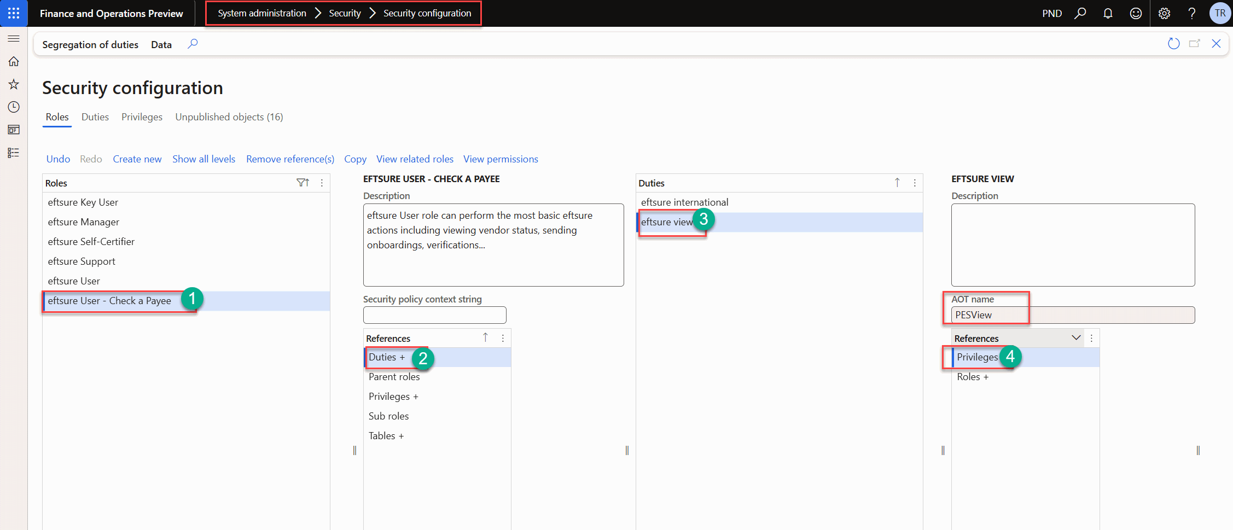Open the Data menu

(x=161, y=44)
